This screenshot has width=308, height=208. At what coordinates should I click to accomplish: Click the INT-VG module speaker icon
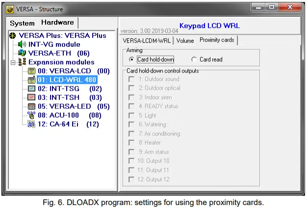point(22,44)
